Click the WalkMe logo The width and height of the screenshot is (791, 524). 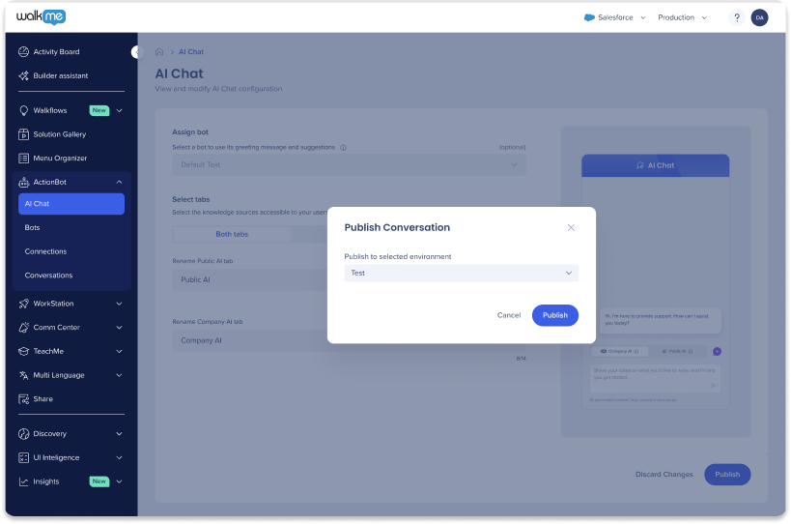[41, 17]
